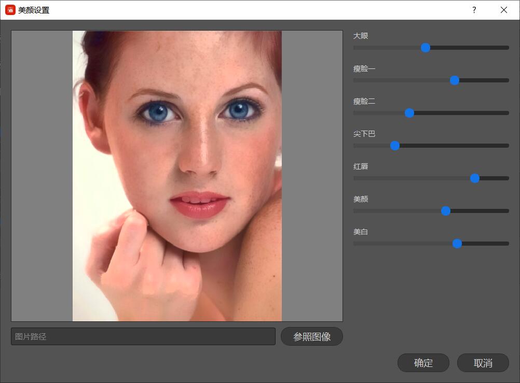
Task: Click the 大眼 label text
Action: pos(361,36)
